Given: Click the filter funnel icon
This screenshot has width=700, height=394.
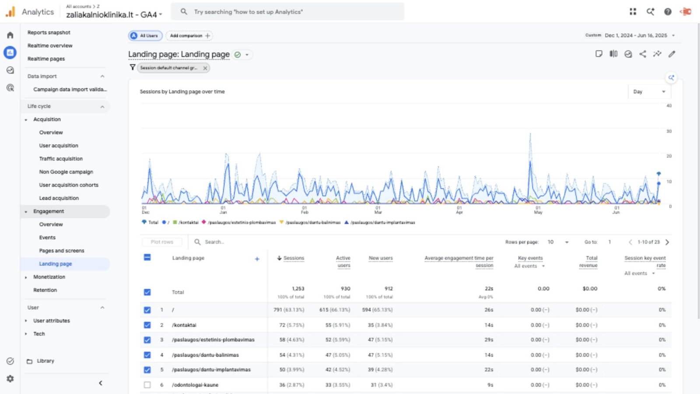Looking at the screenshot, I should click(x=132, y=67).
